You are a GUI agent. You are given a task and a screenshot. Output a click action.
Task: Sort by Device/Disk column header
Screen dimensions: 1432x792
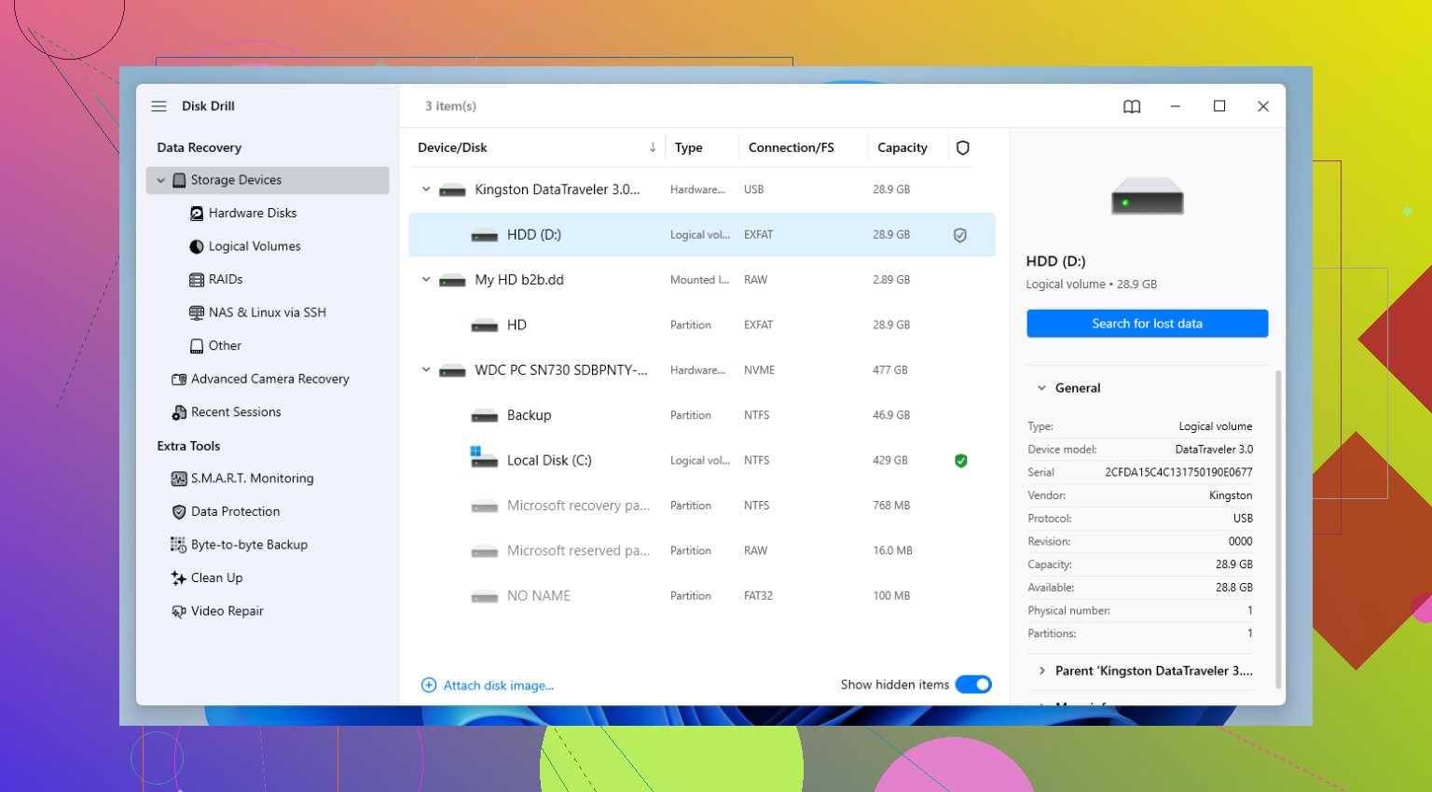click(x=452, y=147)
